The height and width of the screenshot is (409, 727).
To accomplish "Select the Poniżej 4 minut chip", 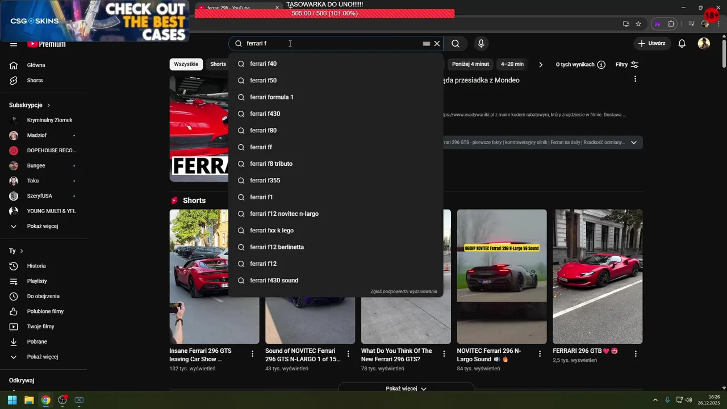I will click(x=470, y=64).
